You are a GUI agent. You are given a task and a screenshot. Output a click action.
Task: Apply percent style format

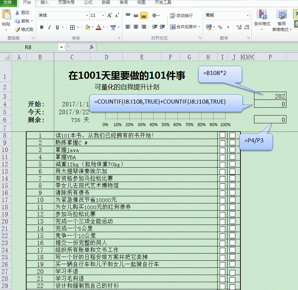(220, 27)
